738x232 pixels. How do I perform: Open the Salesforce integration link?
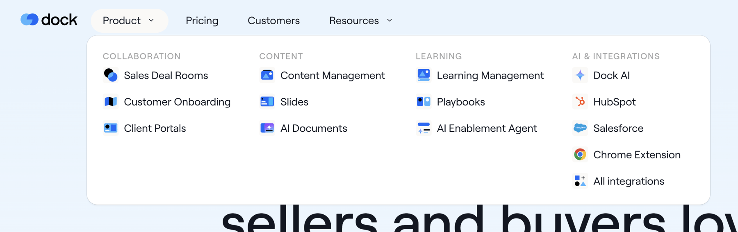pyautogui.click(x=618, y=128)
